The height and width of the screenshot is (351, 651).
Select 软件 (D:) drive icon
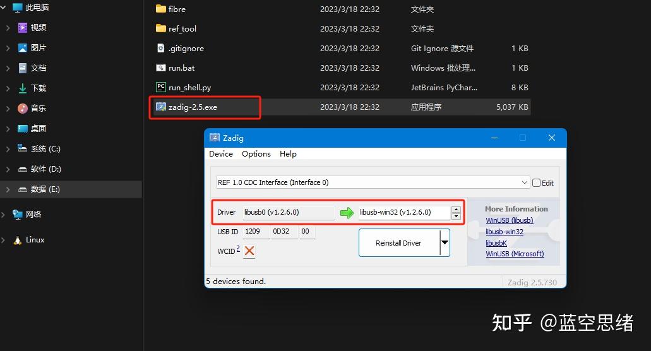[23, 169]
